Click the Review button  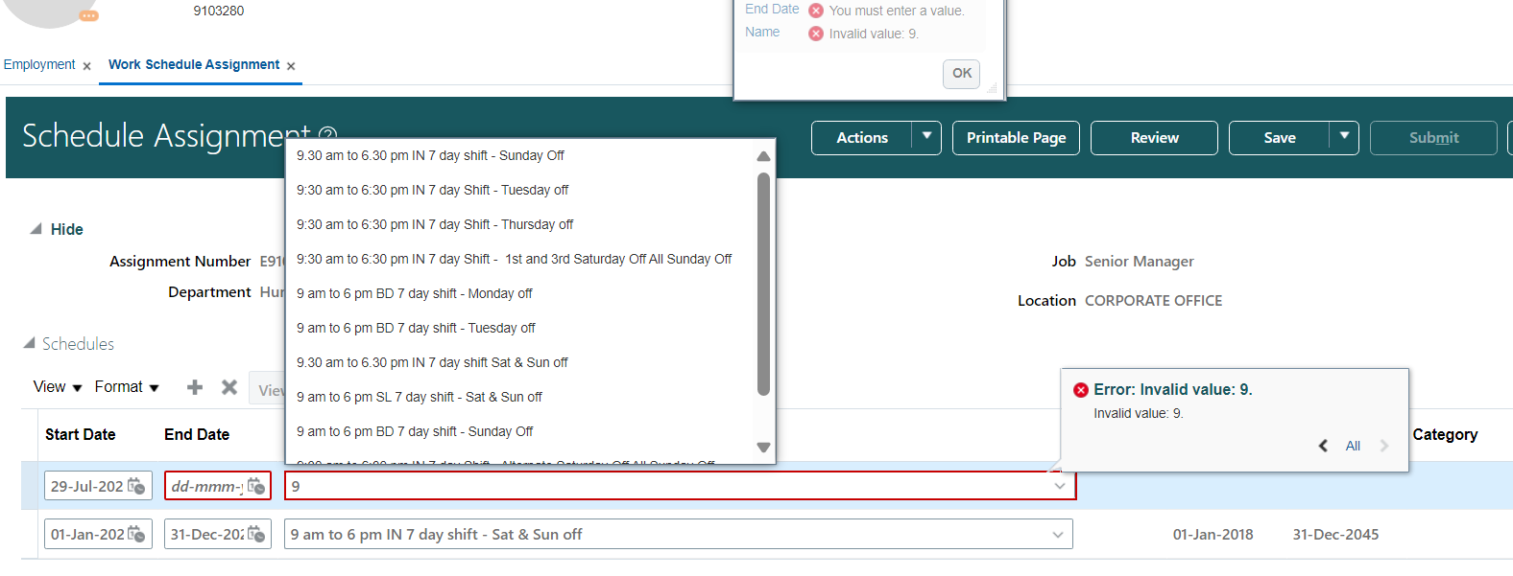point(1154,138)
